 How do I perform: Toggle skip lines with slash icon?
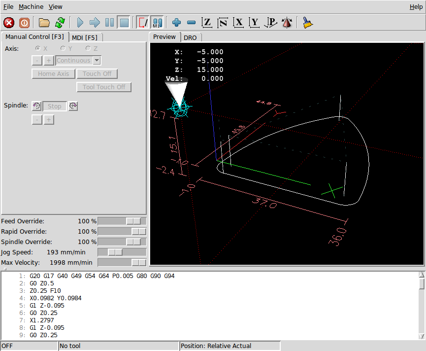click(x=142, y=22)
